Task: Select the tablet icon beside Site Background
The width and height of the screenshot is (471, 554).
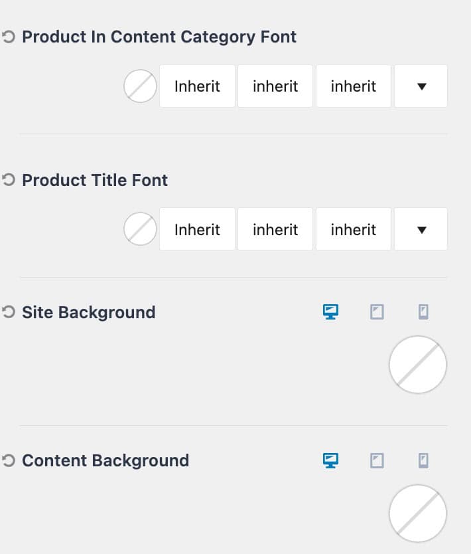Action: point(377,312)
